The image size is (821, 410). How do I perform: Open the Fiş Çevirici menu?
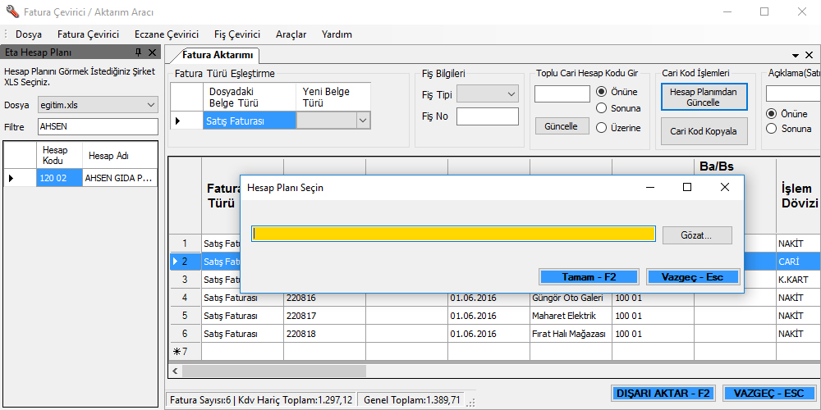click(237, 34)
